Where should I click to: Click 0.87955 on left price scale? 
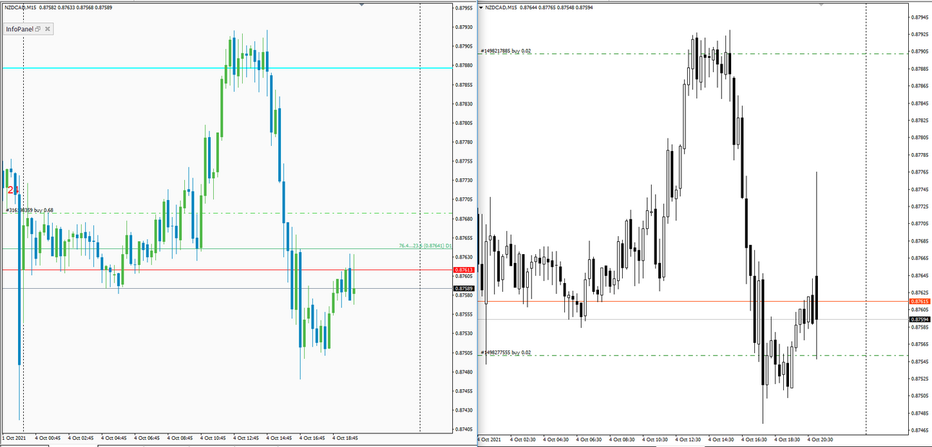(x=464, y=8)
